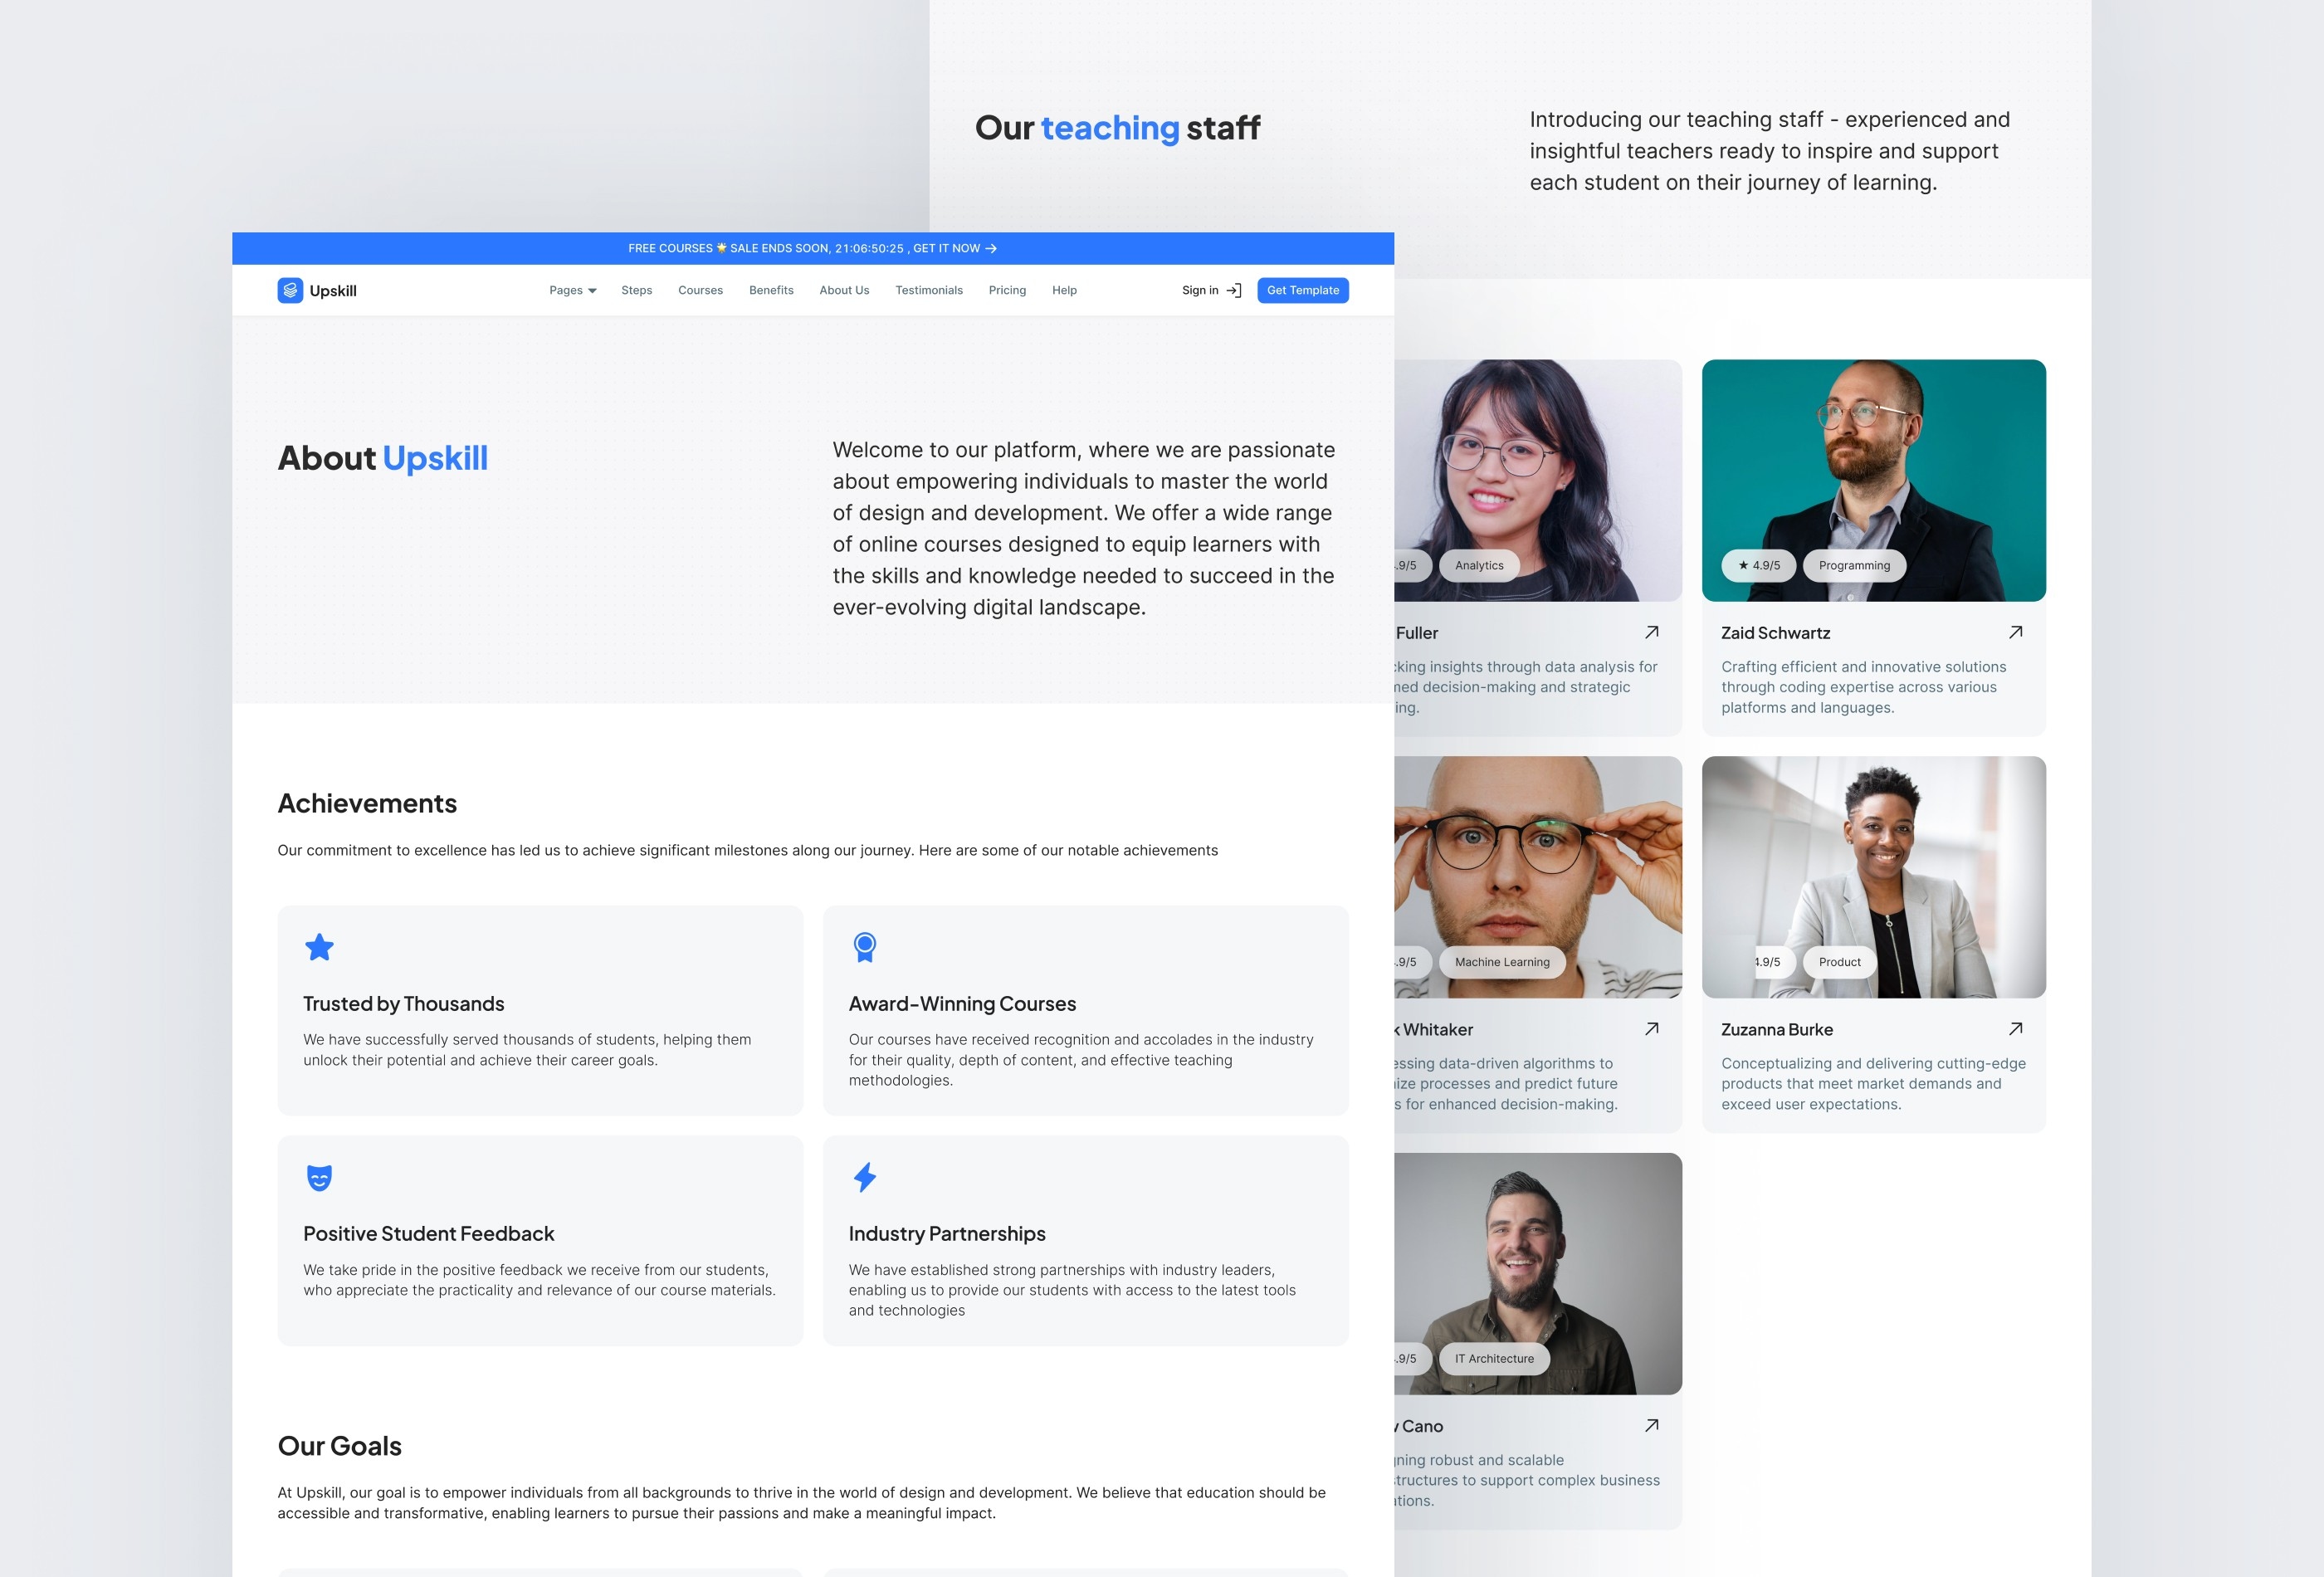Click the Courses menu item
This screenshot has height=1577, width=2324.
pos(704,290)
